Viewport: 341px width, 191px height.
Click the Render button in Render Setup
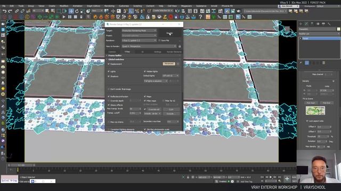coord(169,33)
